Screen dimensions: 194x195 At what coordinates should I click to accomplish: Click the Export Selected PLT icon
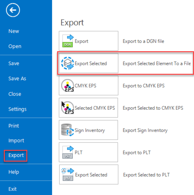(67, 175)
